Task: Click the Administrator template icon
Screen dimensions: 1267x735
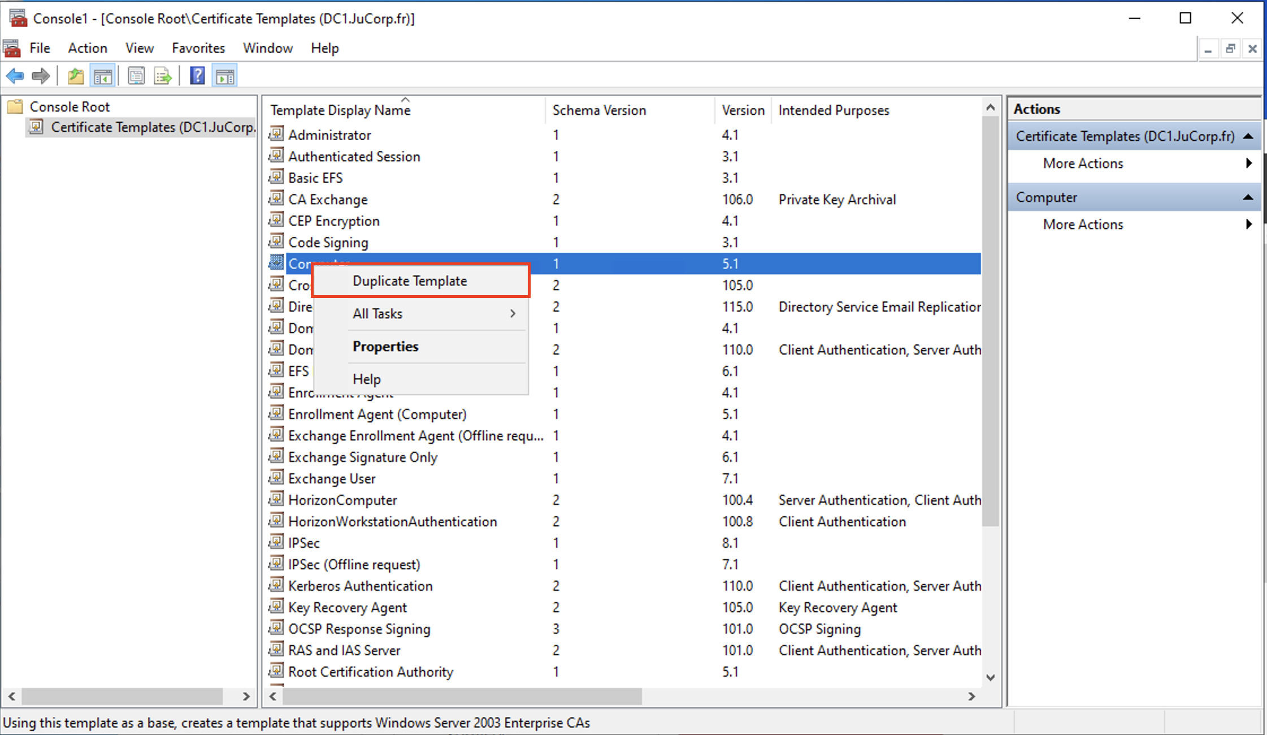Action: (276, 134)
